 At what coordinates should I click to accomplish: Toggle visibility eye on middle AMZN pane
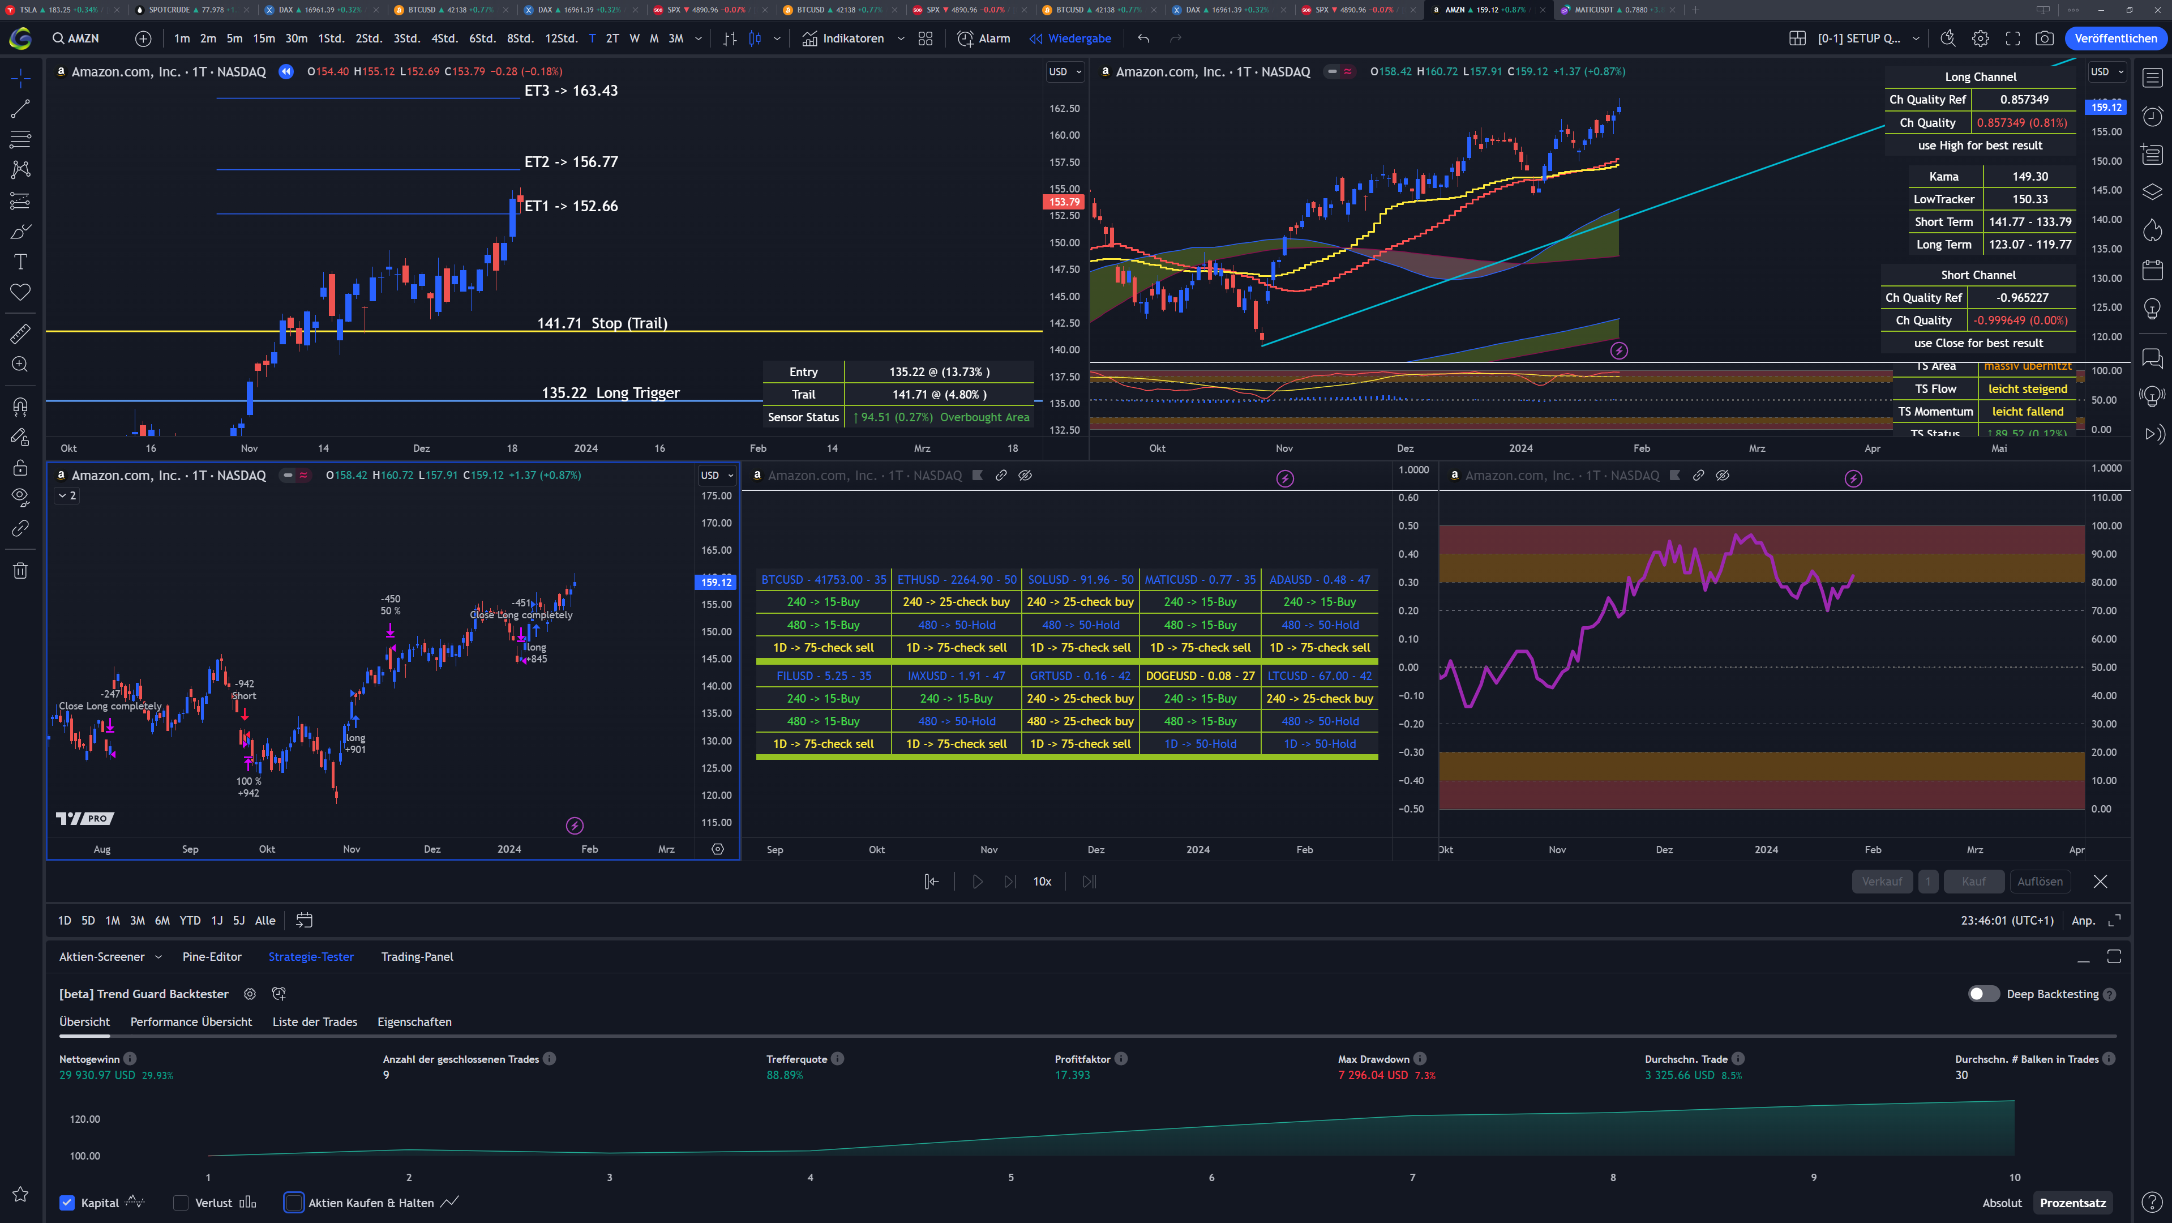click(1025, 475)
